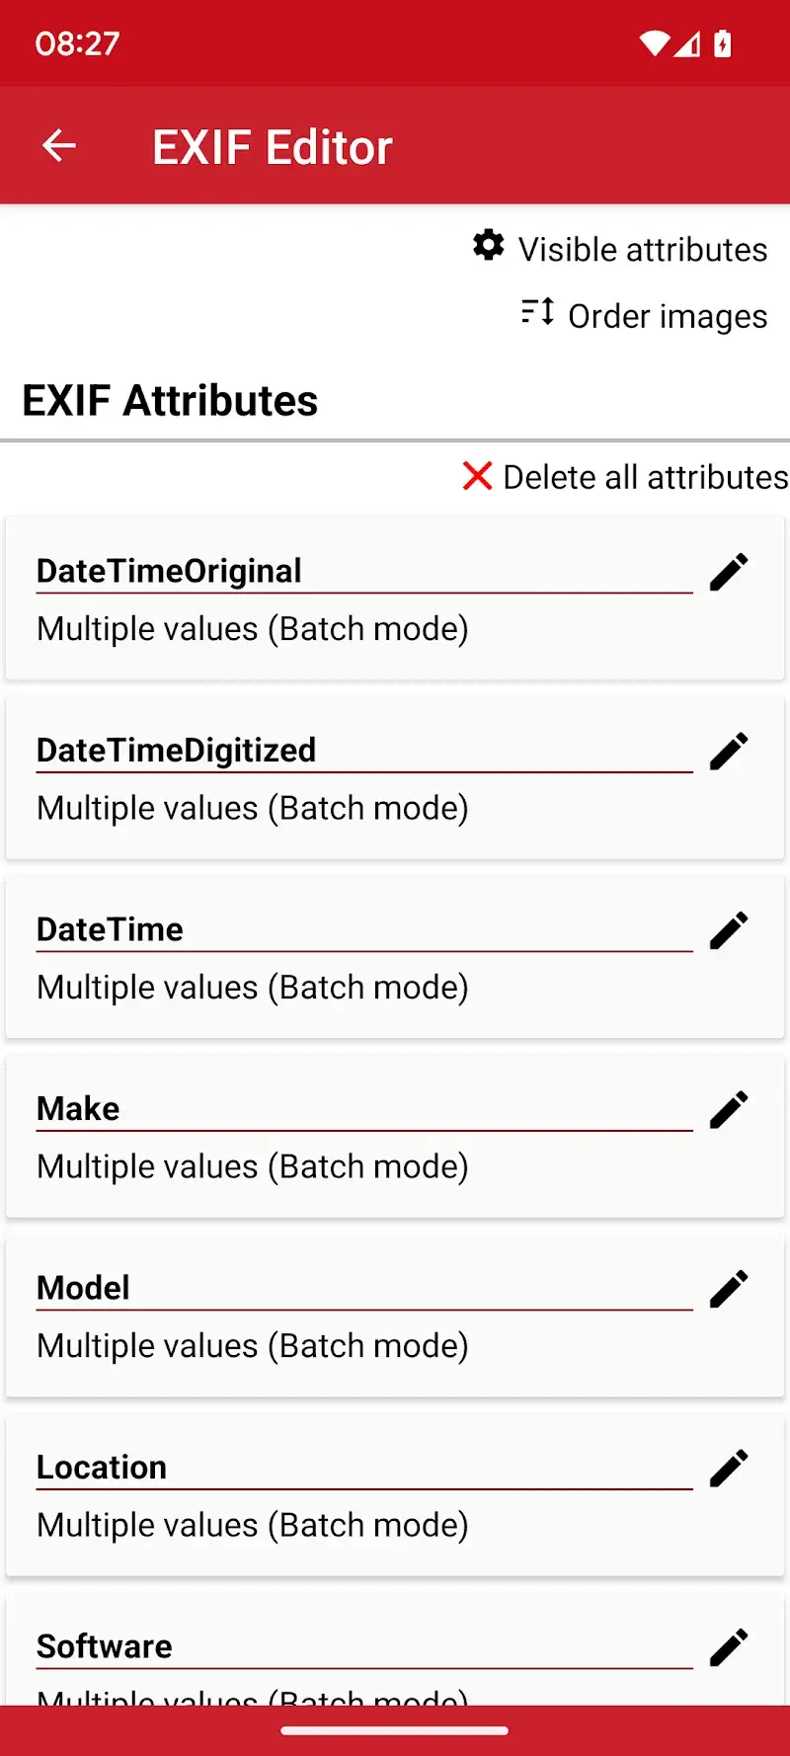Tap the Location attribute card title
Viewport: 790px width, 1756px height.
click(x=102, y=1468)
